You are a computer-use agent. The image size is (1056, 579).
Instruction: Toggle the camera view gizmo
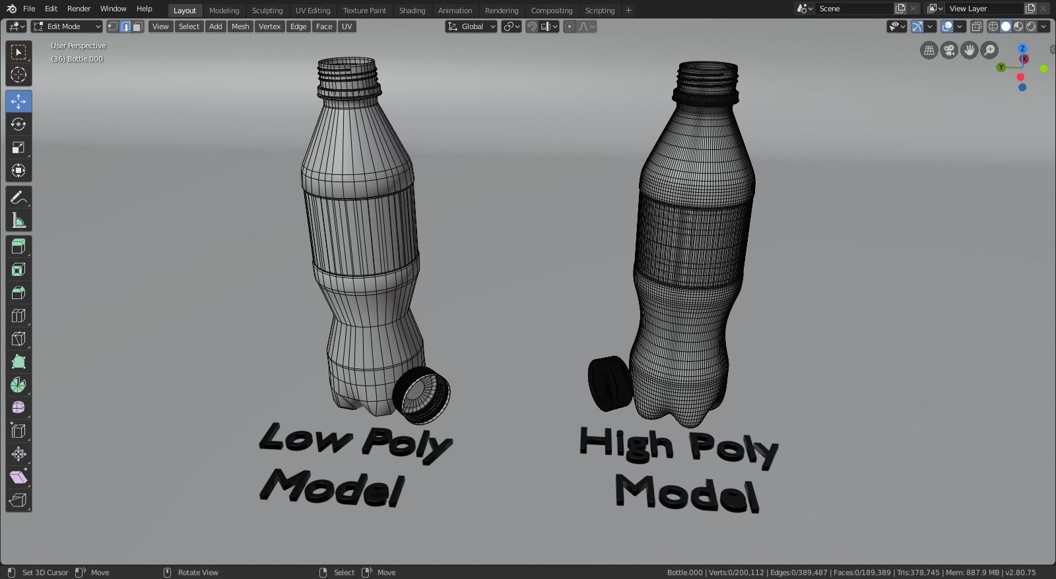[x=949, y=50]
